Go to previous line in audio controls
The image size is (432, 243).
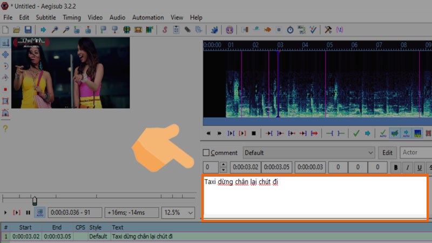pos(208,133)
